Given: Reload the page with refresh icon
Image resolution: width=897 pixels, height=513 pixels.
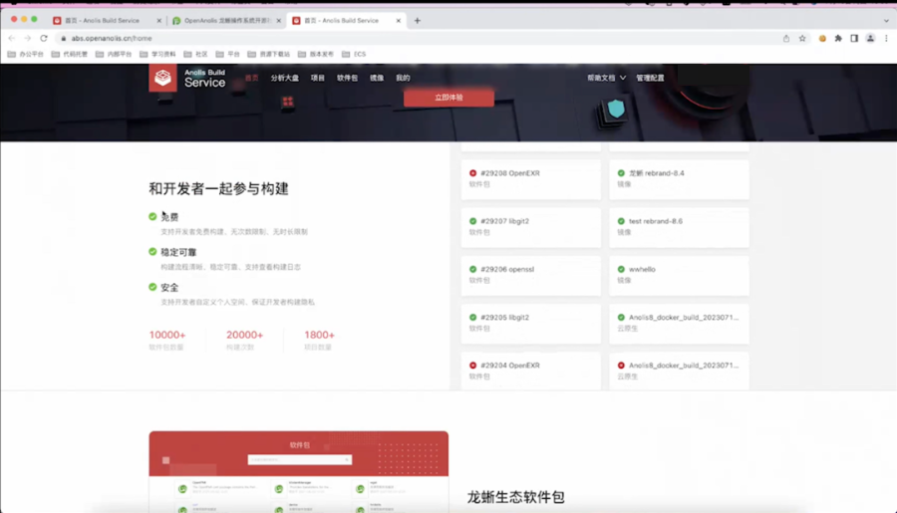Looking at the screenshot, I should (x=44, y=38).
